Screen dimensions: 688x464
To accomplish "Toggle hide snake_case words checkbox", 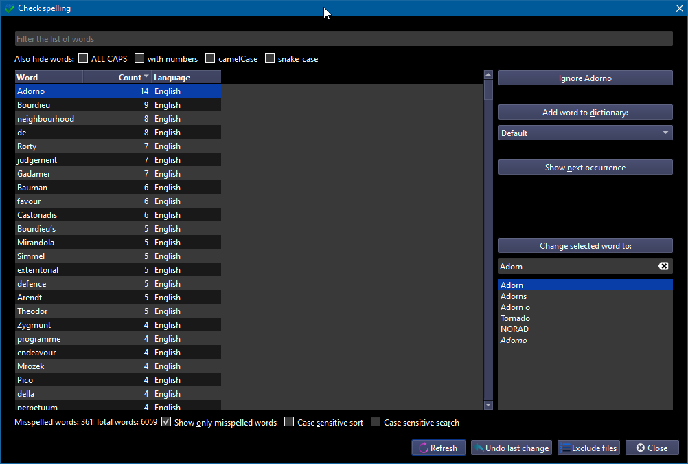I will pos(270,58).
